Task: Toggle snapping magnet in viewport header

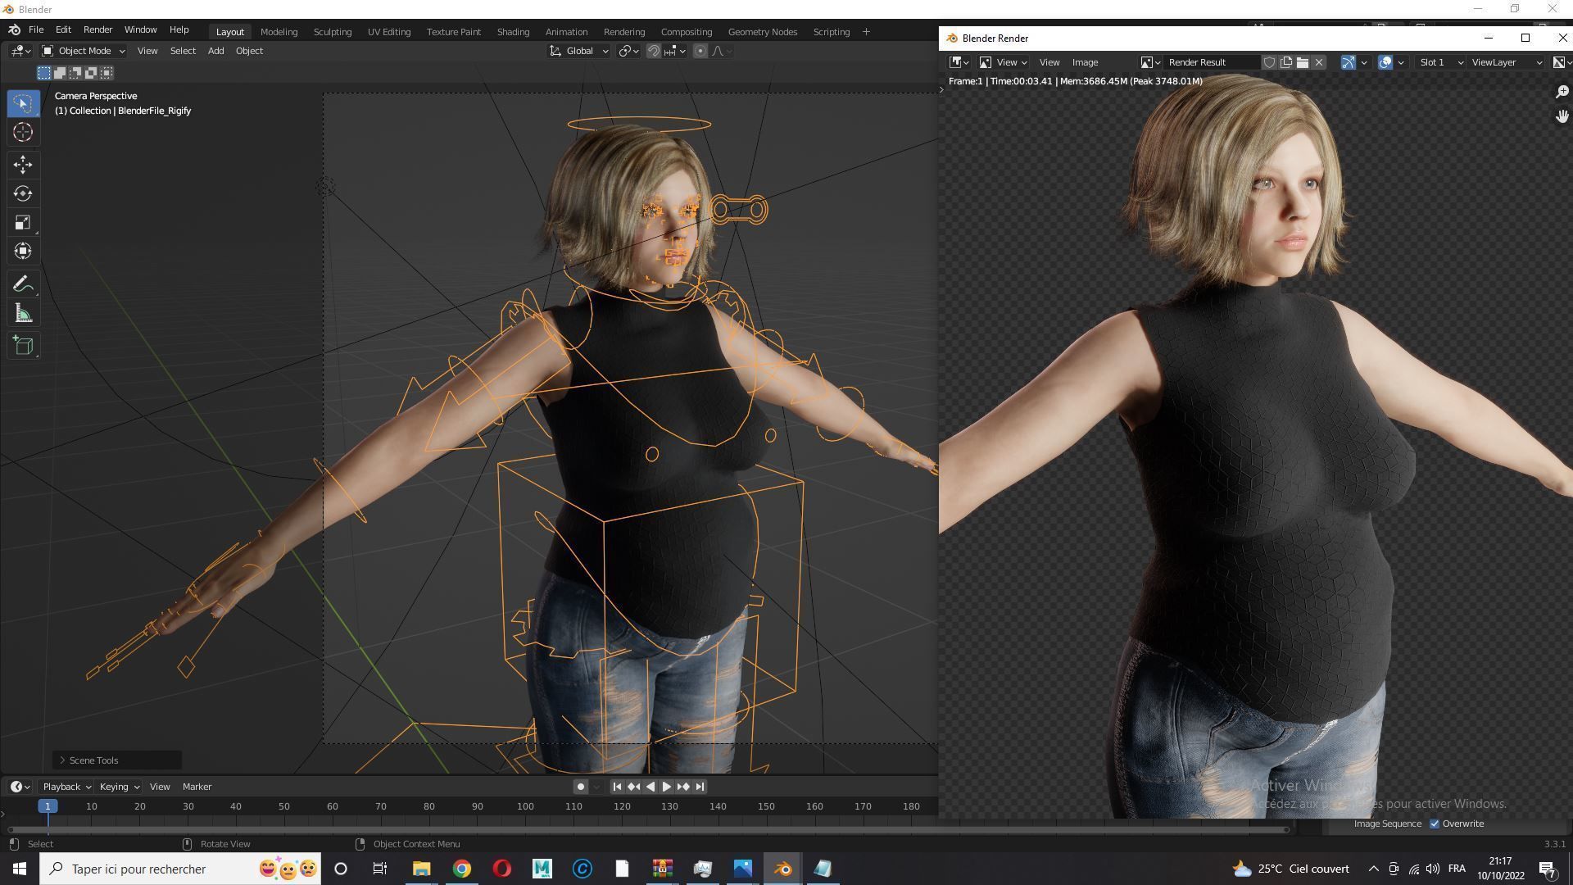Action: pyautogui.click(x=653, y=51)
